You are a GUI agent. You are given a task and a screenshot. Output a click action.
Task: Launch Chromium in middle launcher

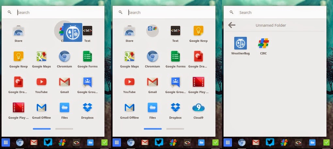click(152, 56)
